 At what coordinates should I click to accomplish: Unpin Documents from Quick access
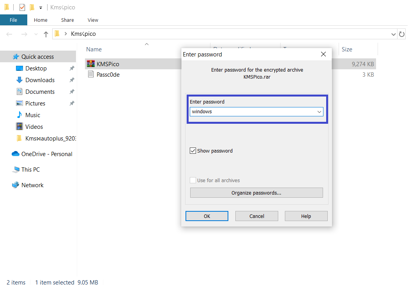coord(72,91)
